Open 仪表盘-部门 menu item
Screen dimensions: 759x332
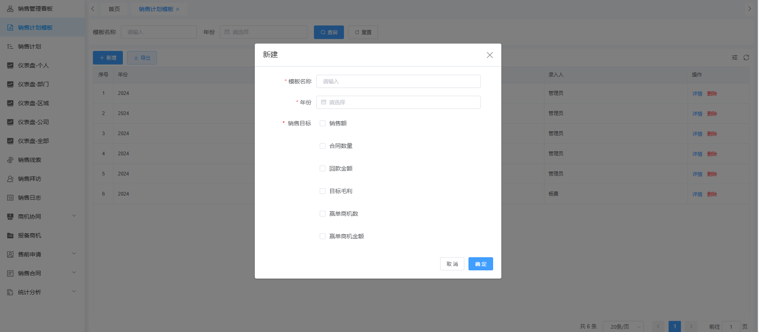[x=33, y=84]
